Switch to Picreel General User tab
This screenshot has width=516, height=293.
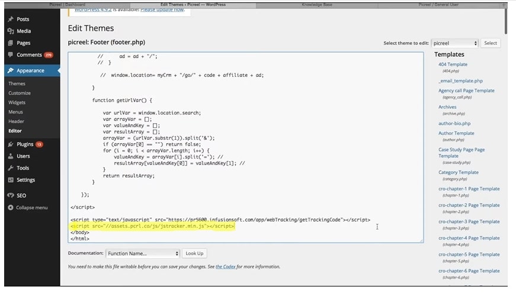tap(438, 5)
